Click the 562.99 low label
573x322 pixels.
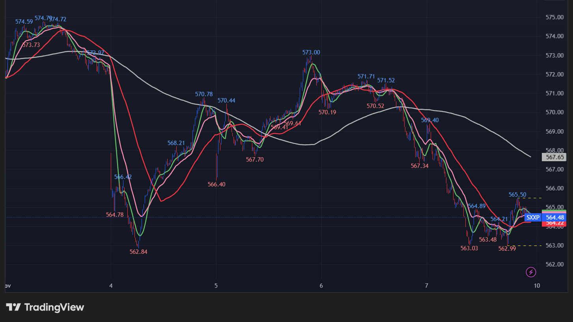coord(508,248)
